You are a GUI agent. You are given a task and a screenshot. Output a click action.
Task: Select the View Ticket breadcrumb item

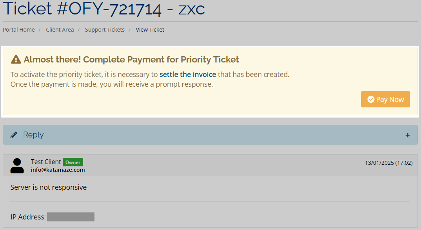150,30
